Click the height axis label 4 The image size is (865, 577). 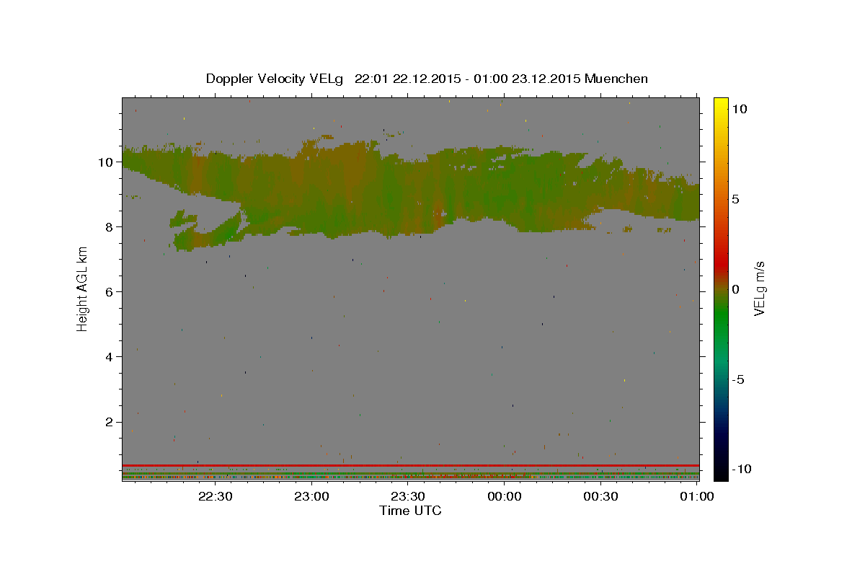[x=110, y=357]
